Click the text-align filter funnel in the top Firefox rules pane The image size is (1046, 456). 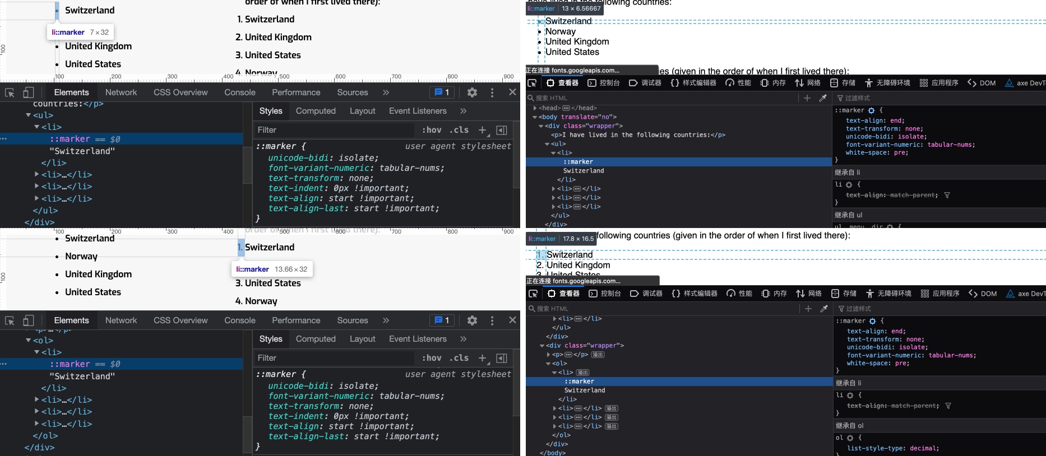(947, 196)
